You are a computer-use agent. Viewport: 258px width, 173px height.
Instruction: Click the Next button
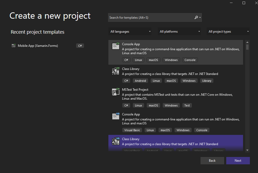238,161
